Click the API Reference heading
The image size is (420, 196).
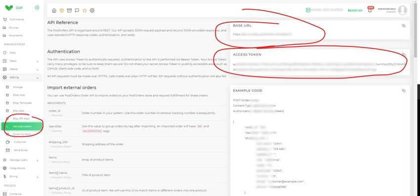(63, 23)
